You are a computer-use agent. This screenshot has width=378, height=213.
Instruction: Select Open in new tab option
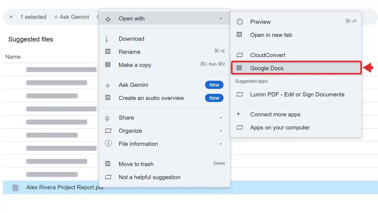[x=296, y=35]
